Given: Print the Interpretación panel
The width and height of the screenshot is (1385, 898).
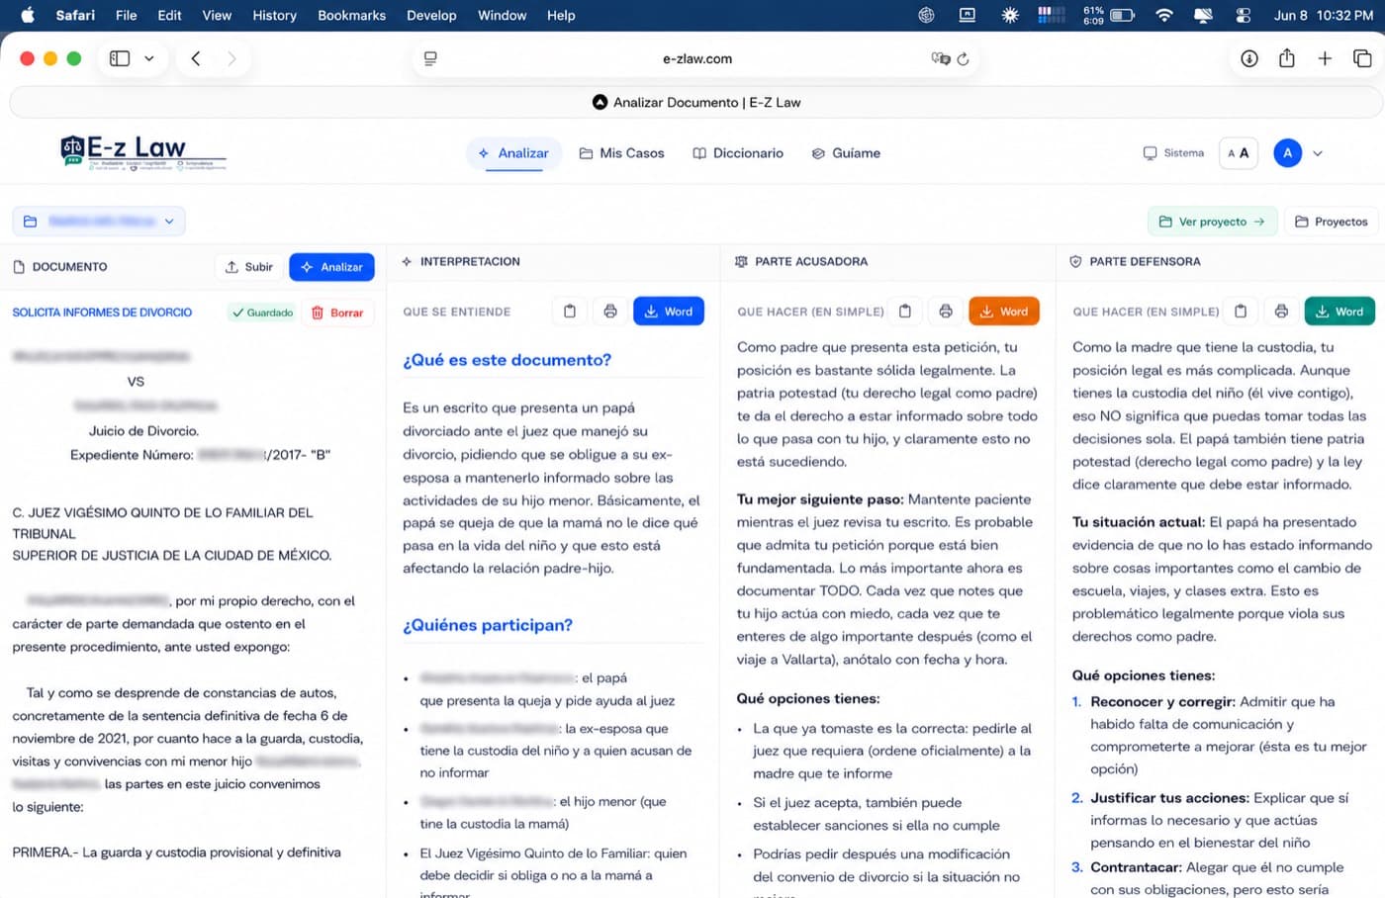Looking at the screenshot, I should click(x=610, y=312).
